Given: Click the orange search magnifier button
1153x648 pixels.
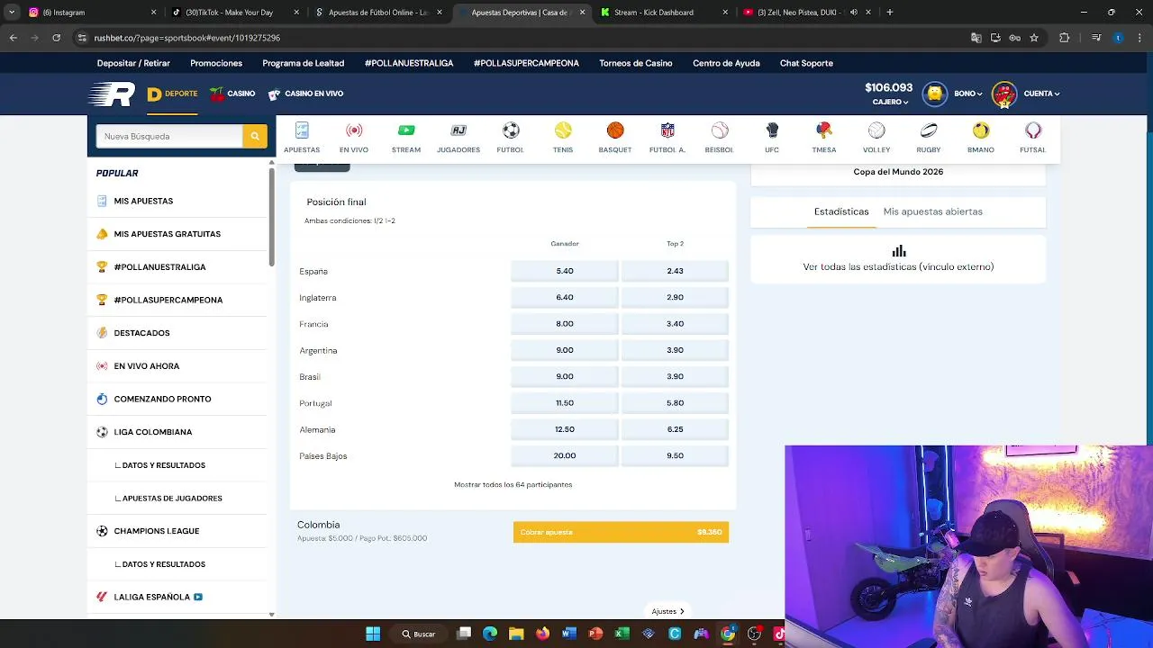Looking at the screenshot, I should click(255, 136).
